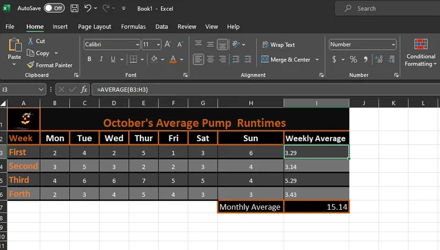The image size is (440, 250).
Task: Open Conditional Formatting menu
Action: [x=421, y=52]
